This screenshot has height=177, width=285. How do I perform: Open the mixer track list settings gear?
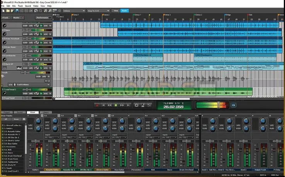point(24,119)
